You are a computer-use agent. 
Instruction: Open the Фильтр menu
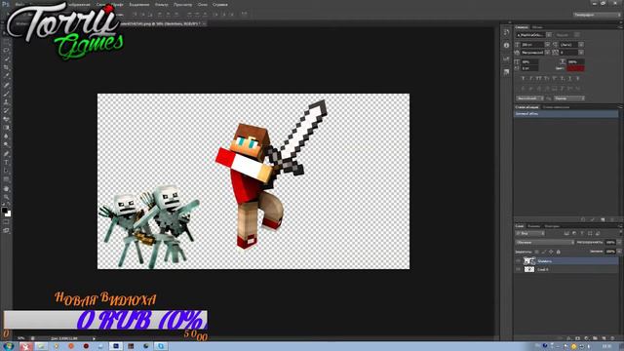(x=161, y=5)
